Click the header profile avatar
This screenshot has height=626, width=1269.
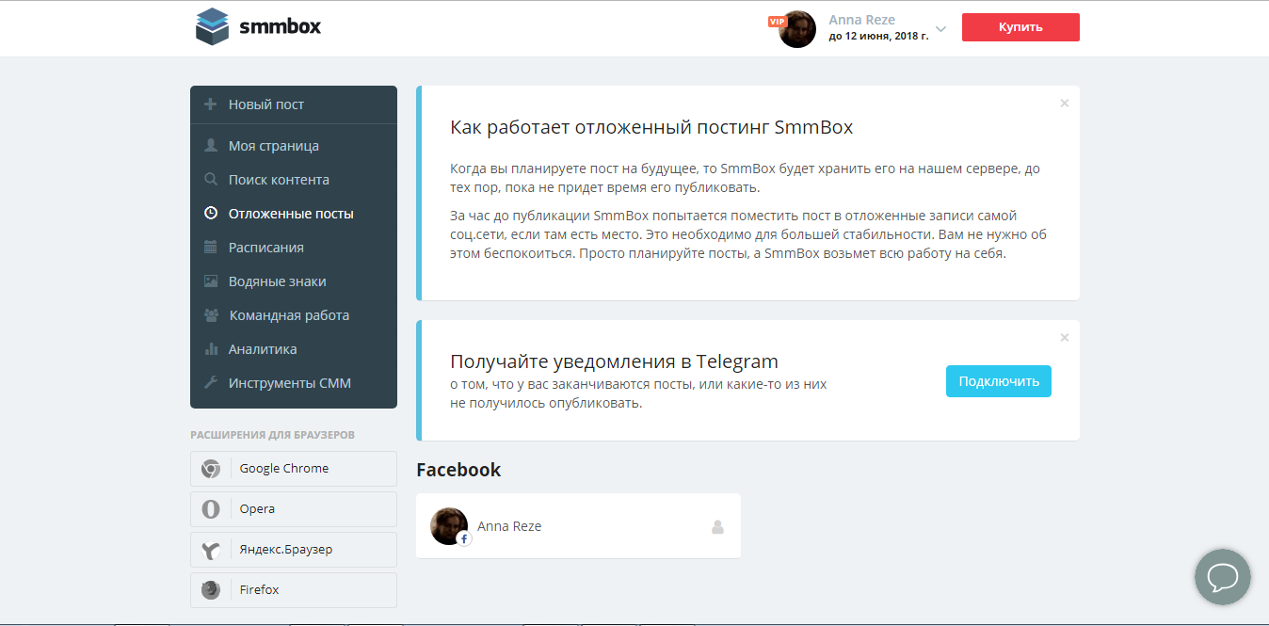tap(797, 30)
